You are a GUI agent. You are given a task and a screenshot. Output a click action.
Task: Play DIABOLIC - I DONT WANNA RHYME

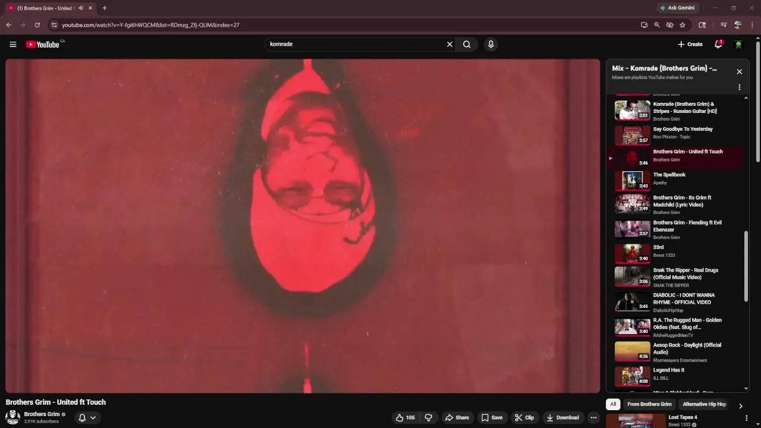[677, 302]
